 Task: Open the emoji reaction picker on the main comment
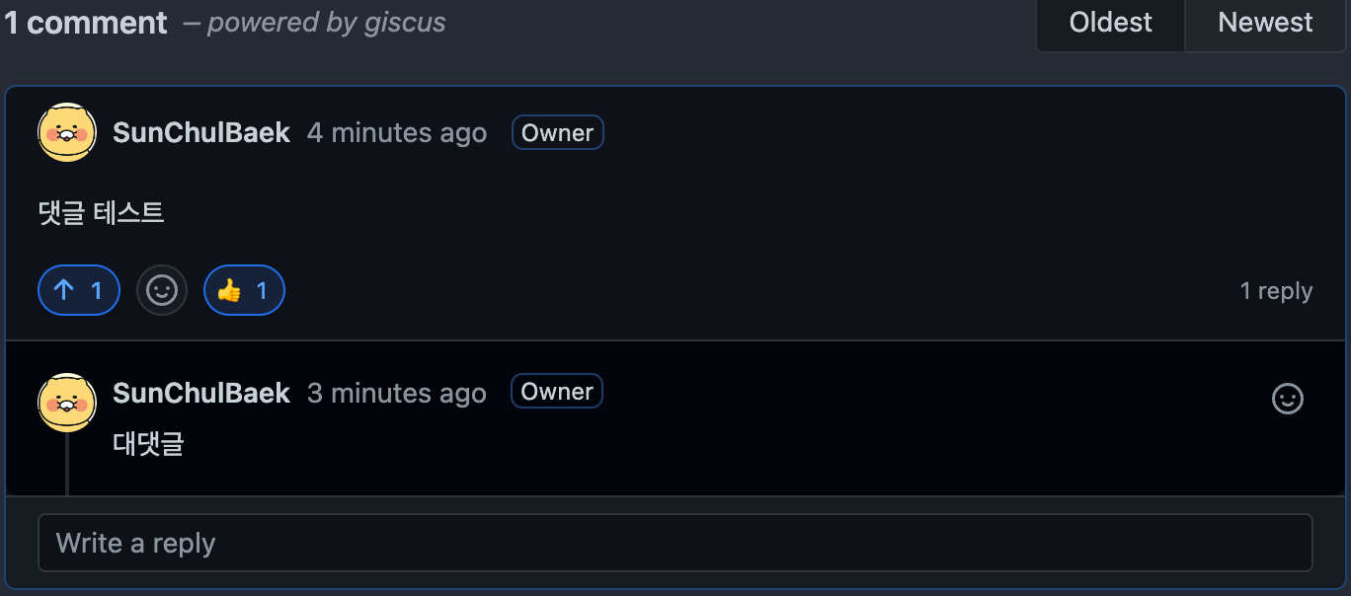162,290
